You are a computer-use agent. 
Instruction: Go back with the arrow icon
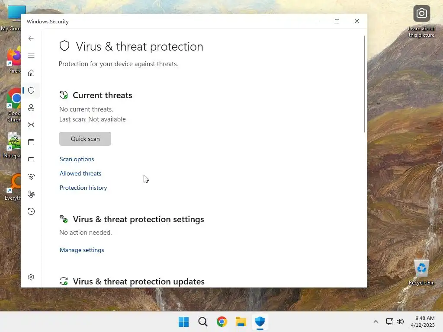tap(31, 38)
